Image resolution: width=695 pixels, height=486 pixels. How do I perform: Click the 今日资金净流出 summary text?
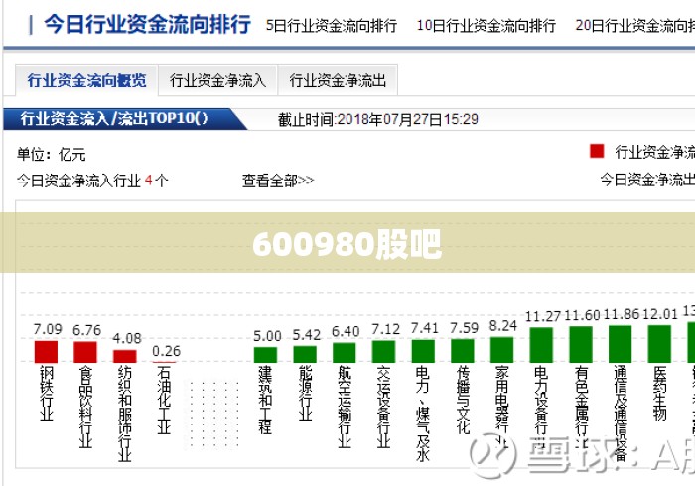pos(647,180)
